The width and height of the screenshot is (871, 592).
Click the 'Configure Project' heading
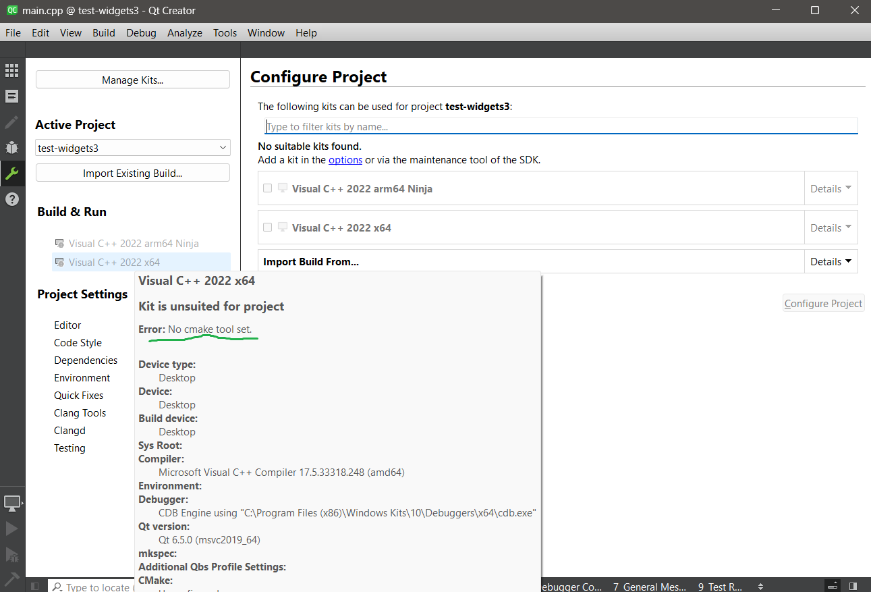point(318,76)
